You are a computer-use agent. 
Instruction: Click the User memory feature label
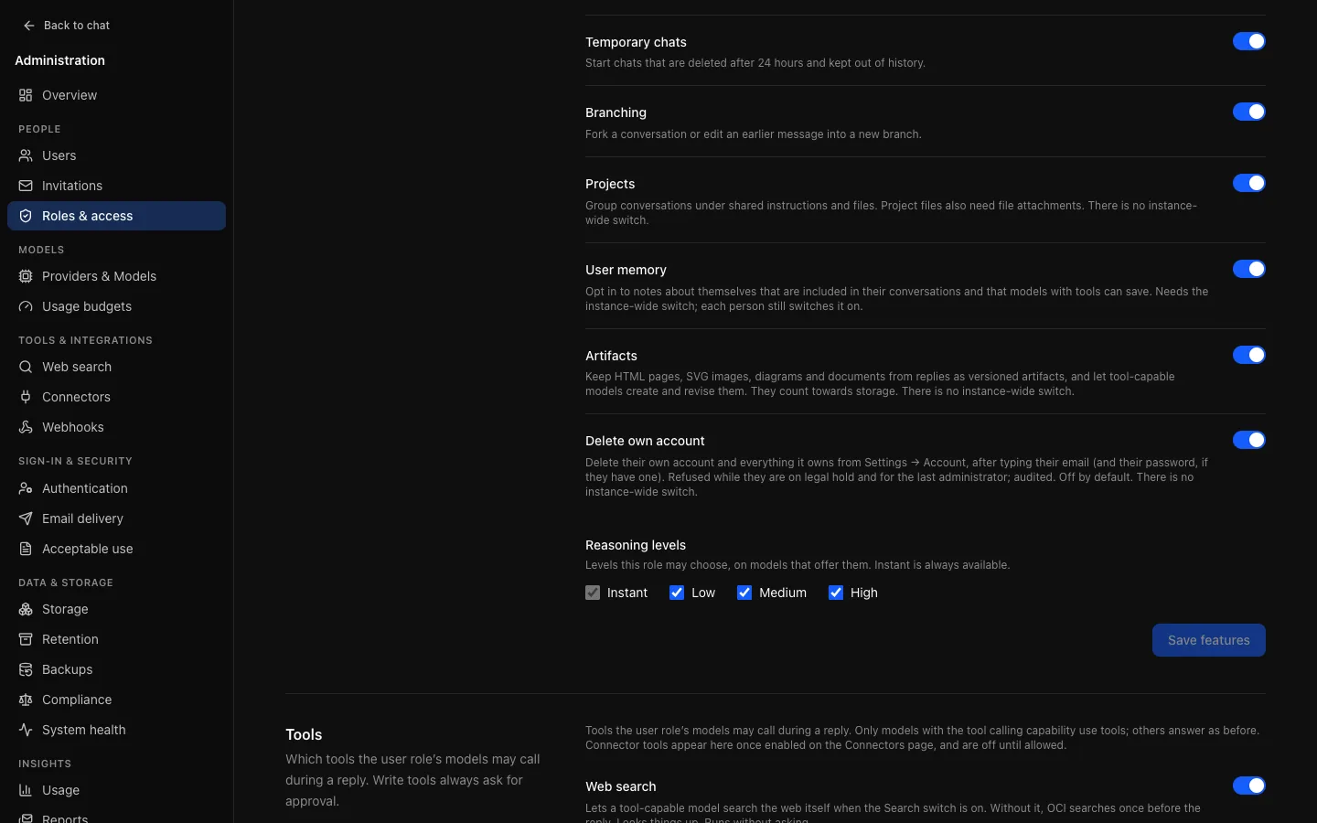coord(626,270)
